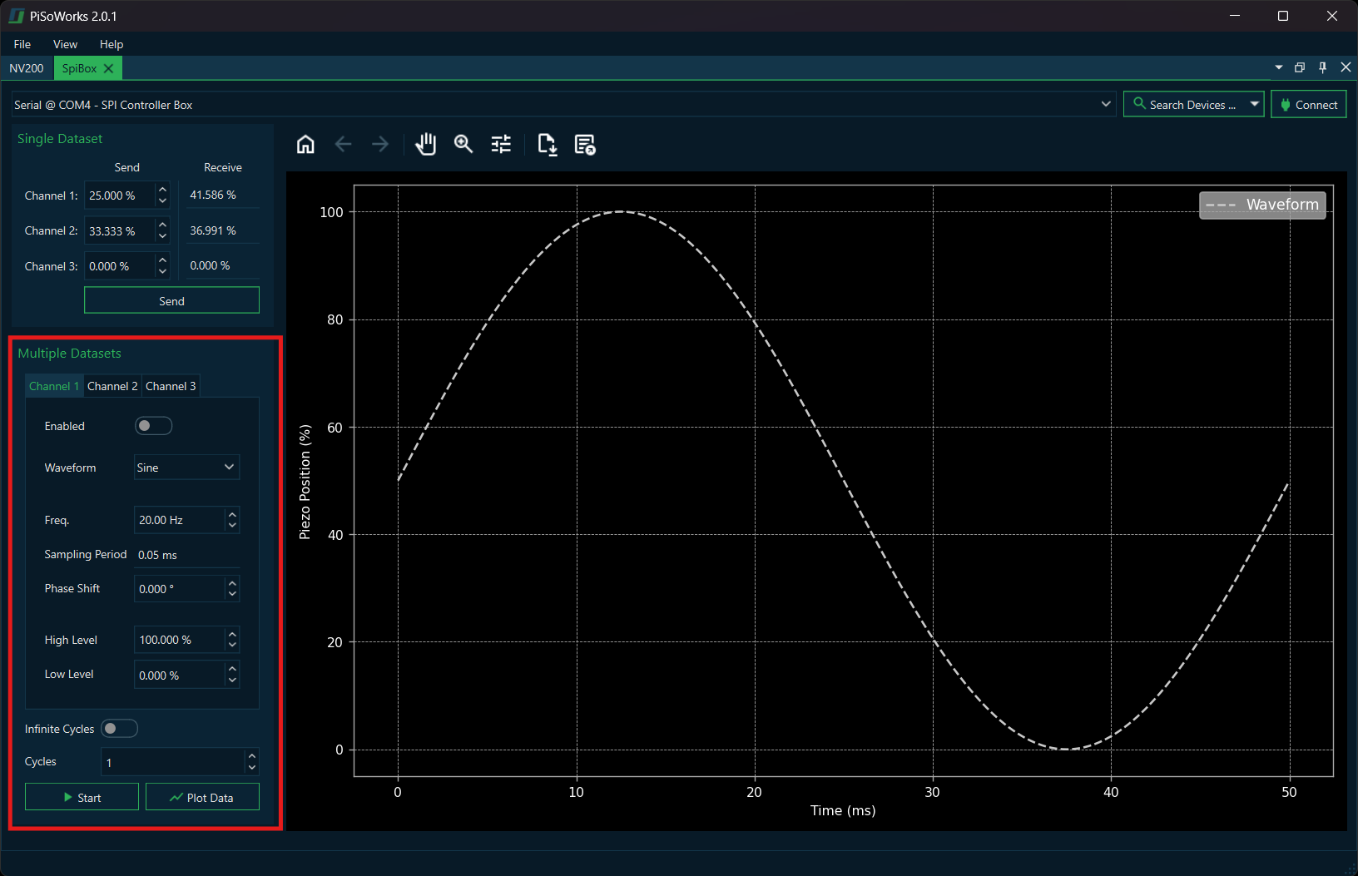Click the export plot image icon
Viewport: 1358px width, 876px height.
[547, 144]
